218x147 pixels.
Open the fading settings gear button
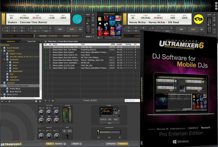pos(116,113)
